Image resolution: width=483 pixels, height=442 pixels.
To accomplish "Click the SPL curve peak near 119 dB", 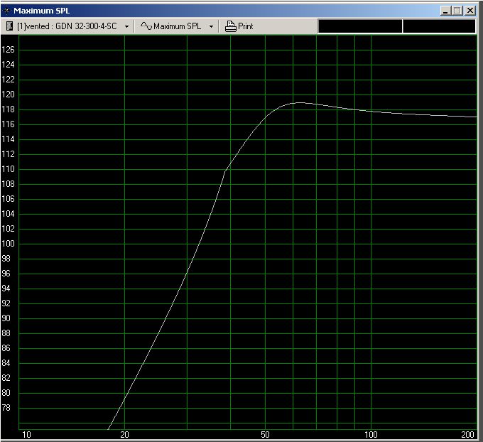I will (x=298, y=102).
